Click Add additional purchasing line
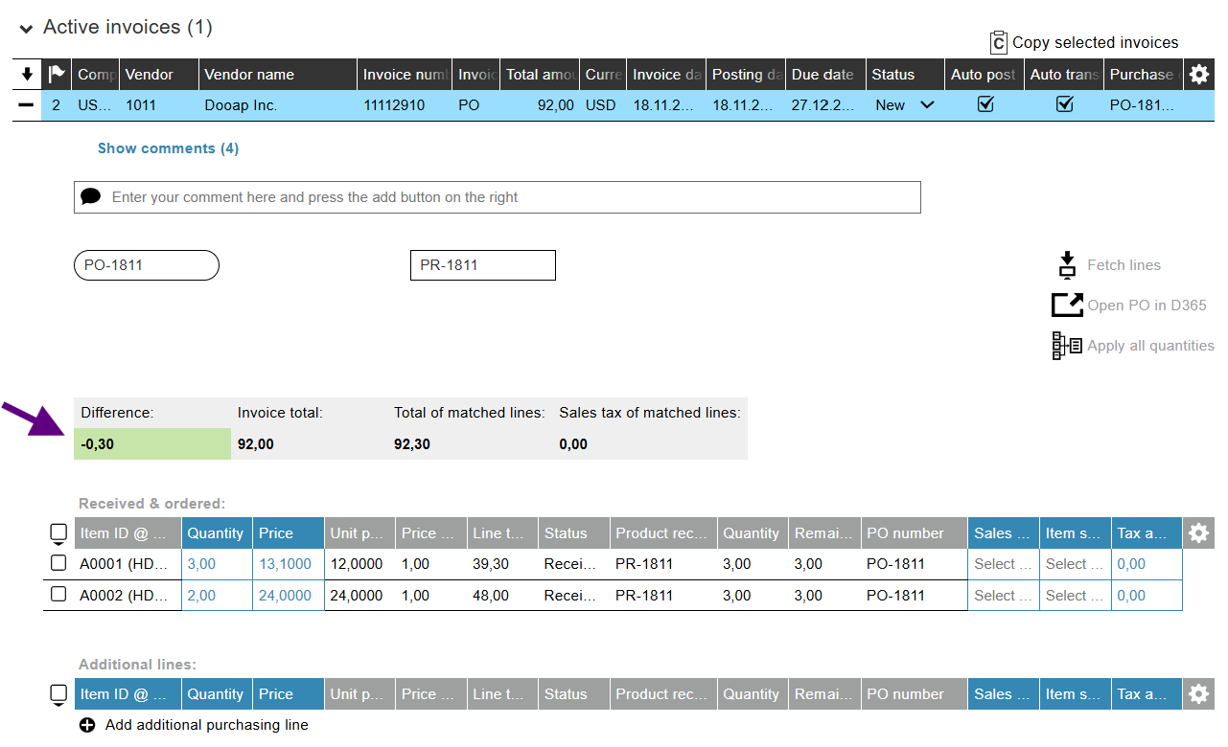The height and width of the screenshot is (747, 1228). (206, 725)
